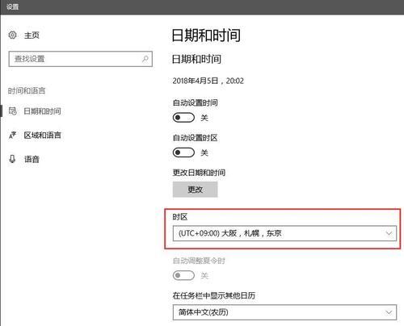Click the 区域和语言 language icon
This screenshot has height=326, width=404.
click(x=12, y=135)
